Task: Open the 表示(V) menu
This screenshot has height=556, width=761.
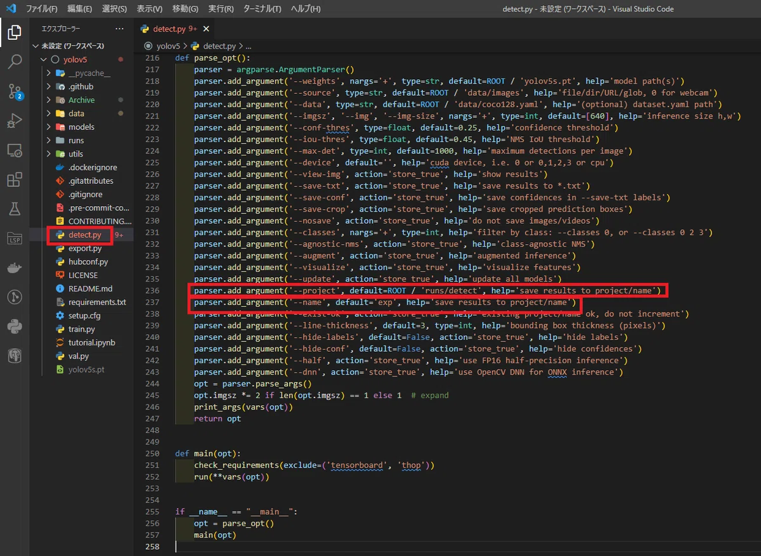Action: 150,9
